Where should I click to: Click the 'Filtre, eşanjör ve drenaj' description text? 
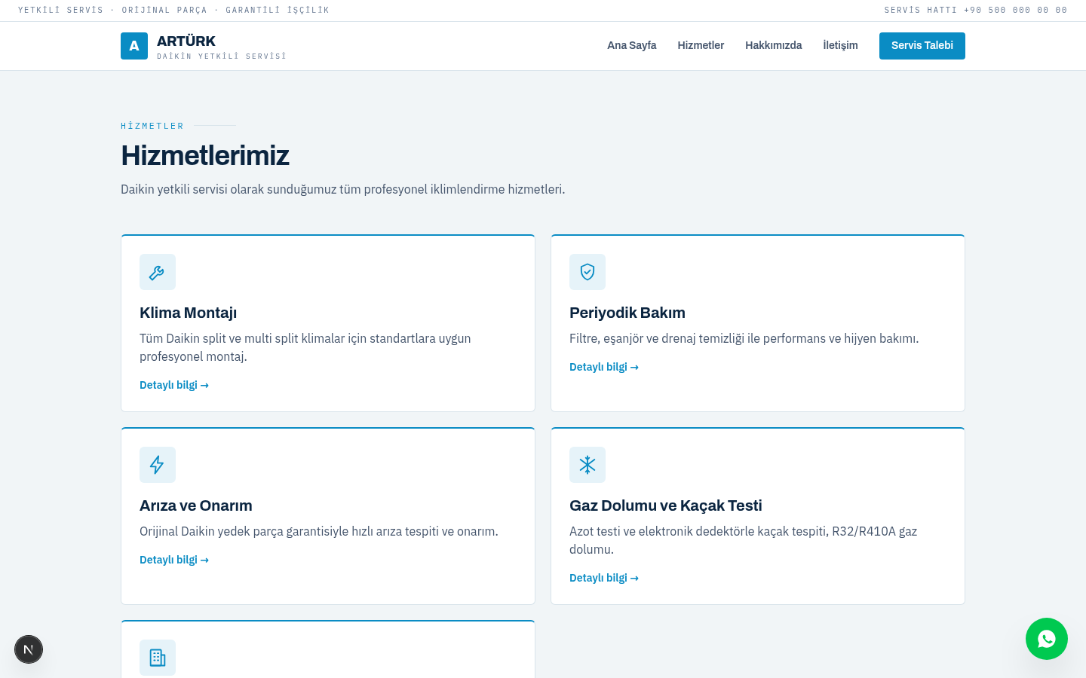pyautogui.click(x=744, y=338)
